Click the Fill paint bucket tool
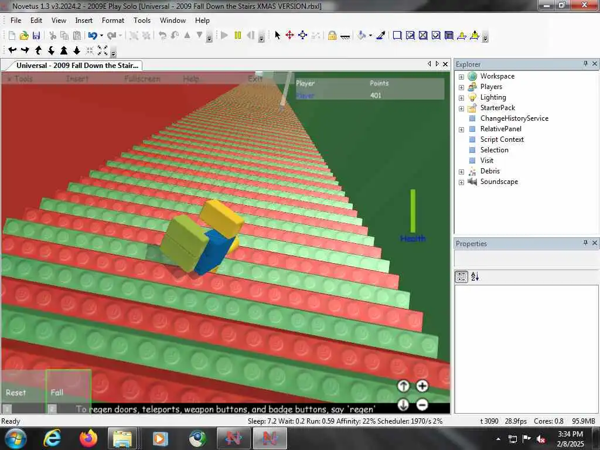The height and width of the screenshot is (450, 600). [362, 36]
